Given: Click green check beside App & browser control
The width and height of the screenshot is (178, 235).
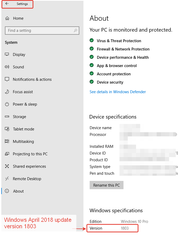Looking at the screenshot, I should pos(91,65).
